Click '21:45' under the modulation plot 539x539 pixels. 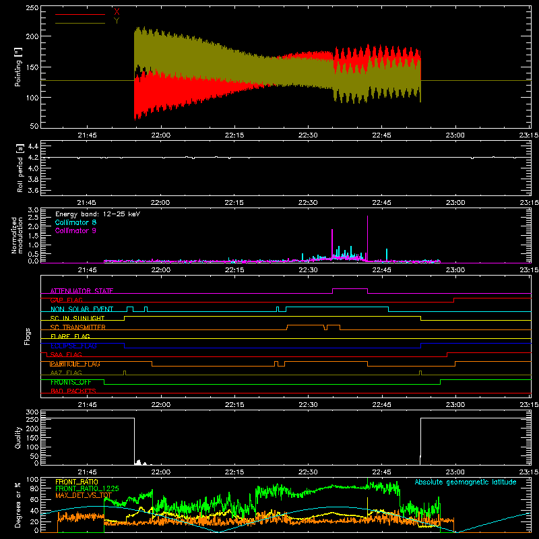(x=87, y=270)
